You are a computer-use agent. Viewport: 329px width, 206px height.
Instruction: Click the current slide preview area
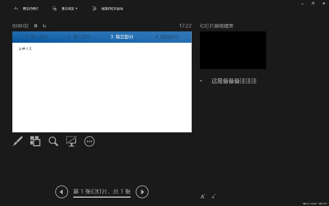coord(102,82)
